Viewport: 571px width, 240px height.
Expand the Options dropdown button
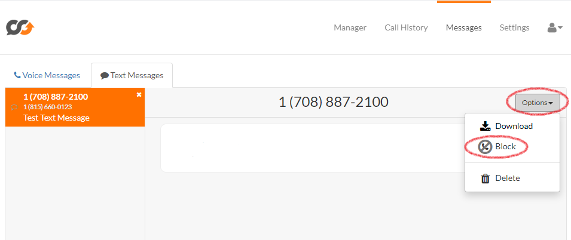click(x=538, y=103)
